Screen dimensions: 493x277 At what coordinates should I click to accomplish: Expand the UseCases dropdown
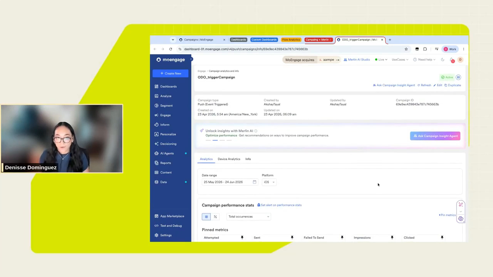400,60
